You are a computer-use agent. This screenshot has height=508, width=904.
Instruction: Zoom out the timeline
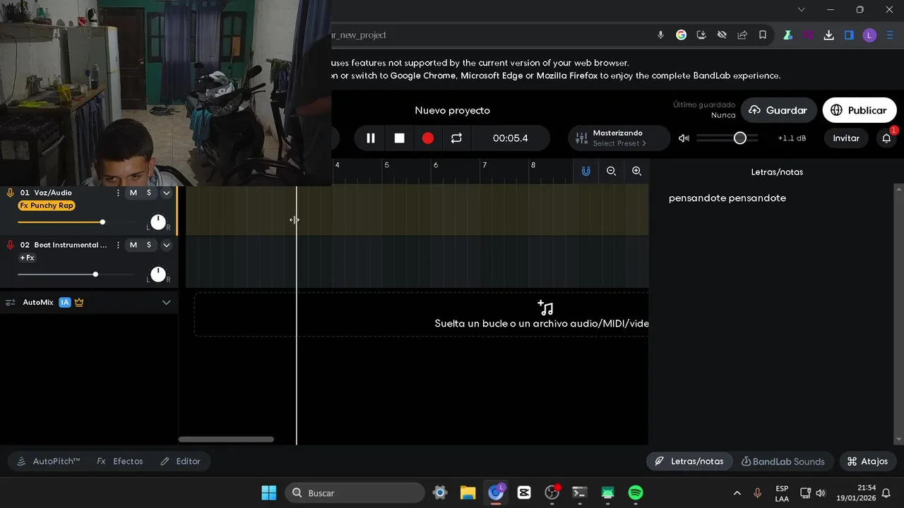tap(612, 171)
